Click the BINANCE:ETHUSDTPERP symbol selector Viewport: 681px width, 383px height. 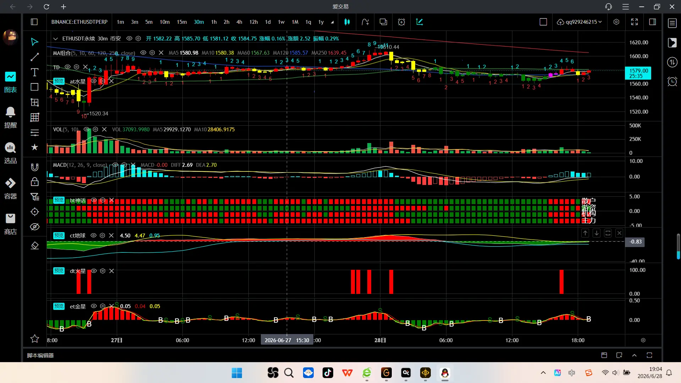(x=79, y=22)
